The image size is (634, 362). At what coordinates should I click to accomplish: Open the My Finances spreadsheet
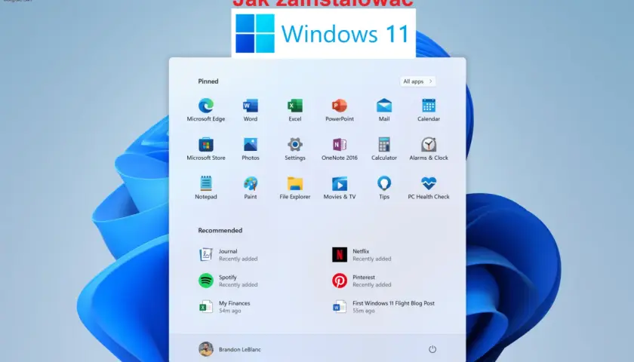[x=225, y=306]
